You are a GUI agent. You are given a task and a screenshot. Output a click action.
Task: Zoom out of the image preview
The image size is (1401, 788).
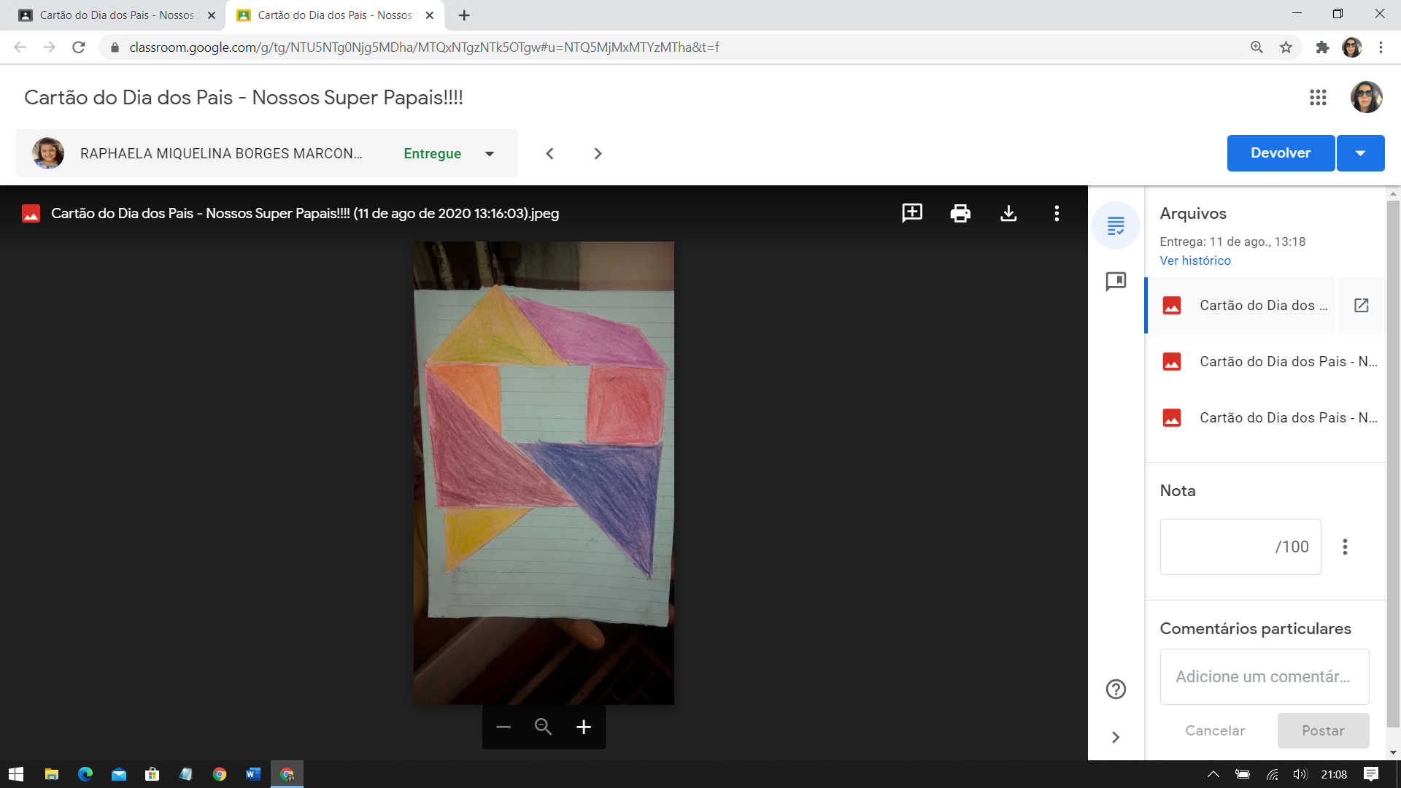pos(503,727)
